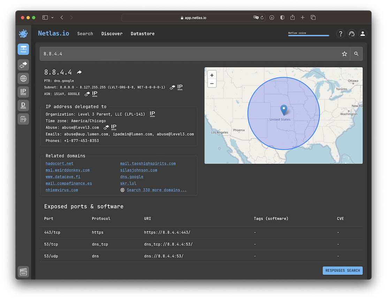The image size is (387, 300).
Task: Click the share arrow next to 8.8.4.4
Action: coord(79,72)
